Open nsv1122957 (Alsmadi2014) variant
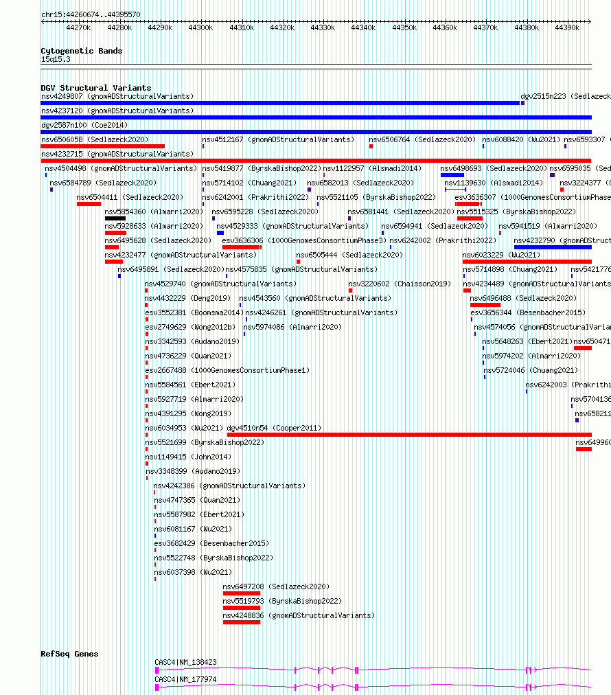Viewport: 611px width, 695px height. tap(372, 168)
